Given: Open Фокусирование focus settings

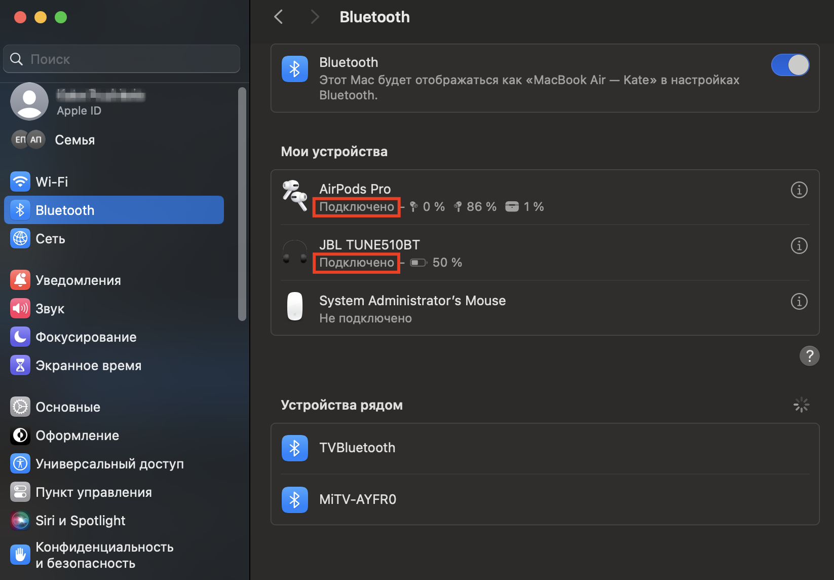Looking at the screenshot, I should click(114, 337).
